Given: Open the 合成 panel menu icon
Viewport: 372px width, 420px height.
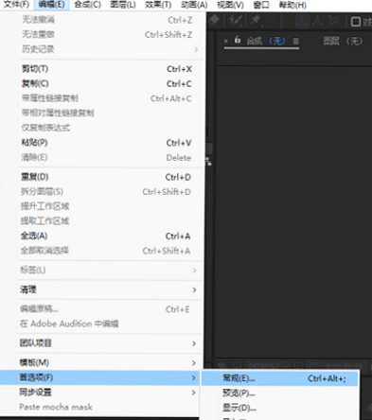Looking at the screenshot, I should click(295, 41).
